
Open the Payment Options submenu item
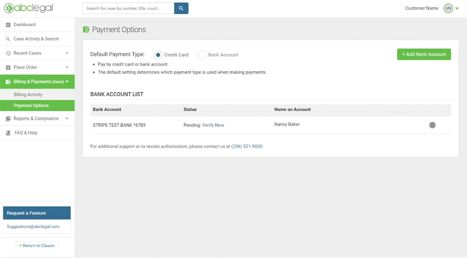(x=31, y=105)
